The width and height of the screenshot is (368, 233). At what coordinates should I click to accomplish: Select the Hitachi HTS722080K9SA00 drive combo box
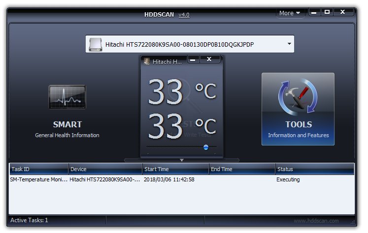[190, 44]
